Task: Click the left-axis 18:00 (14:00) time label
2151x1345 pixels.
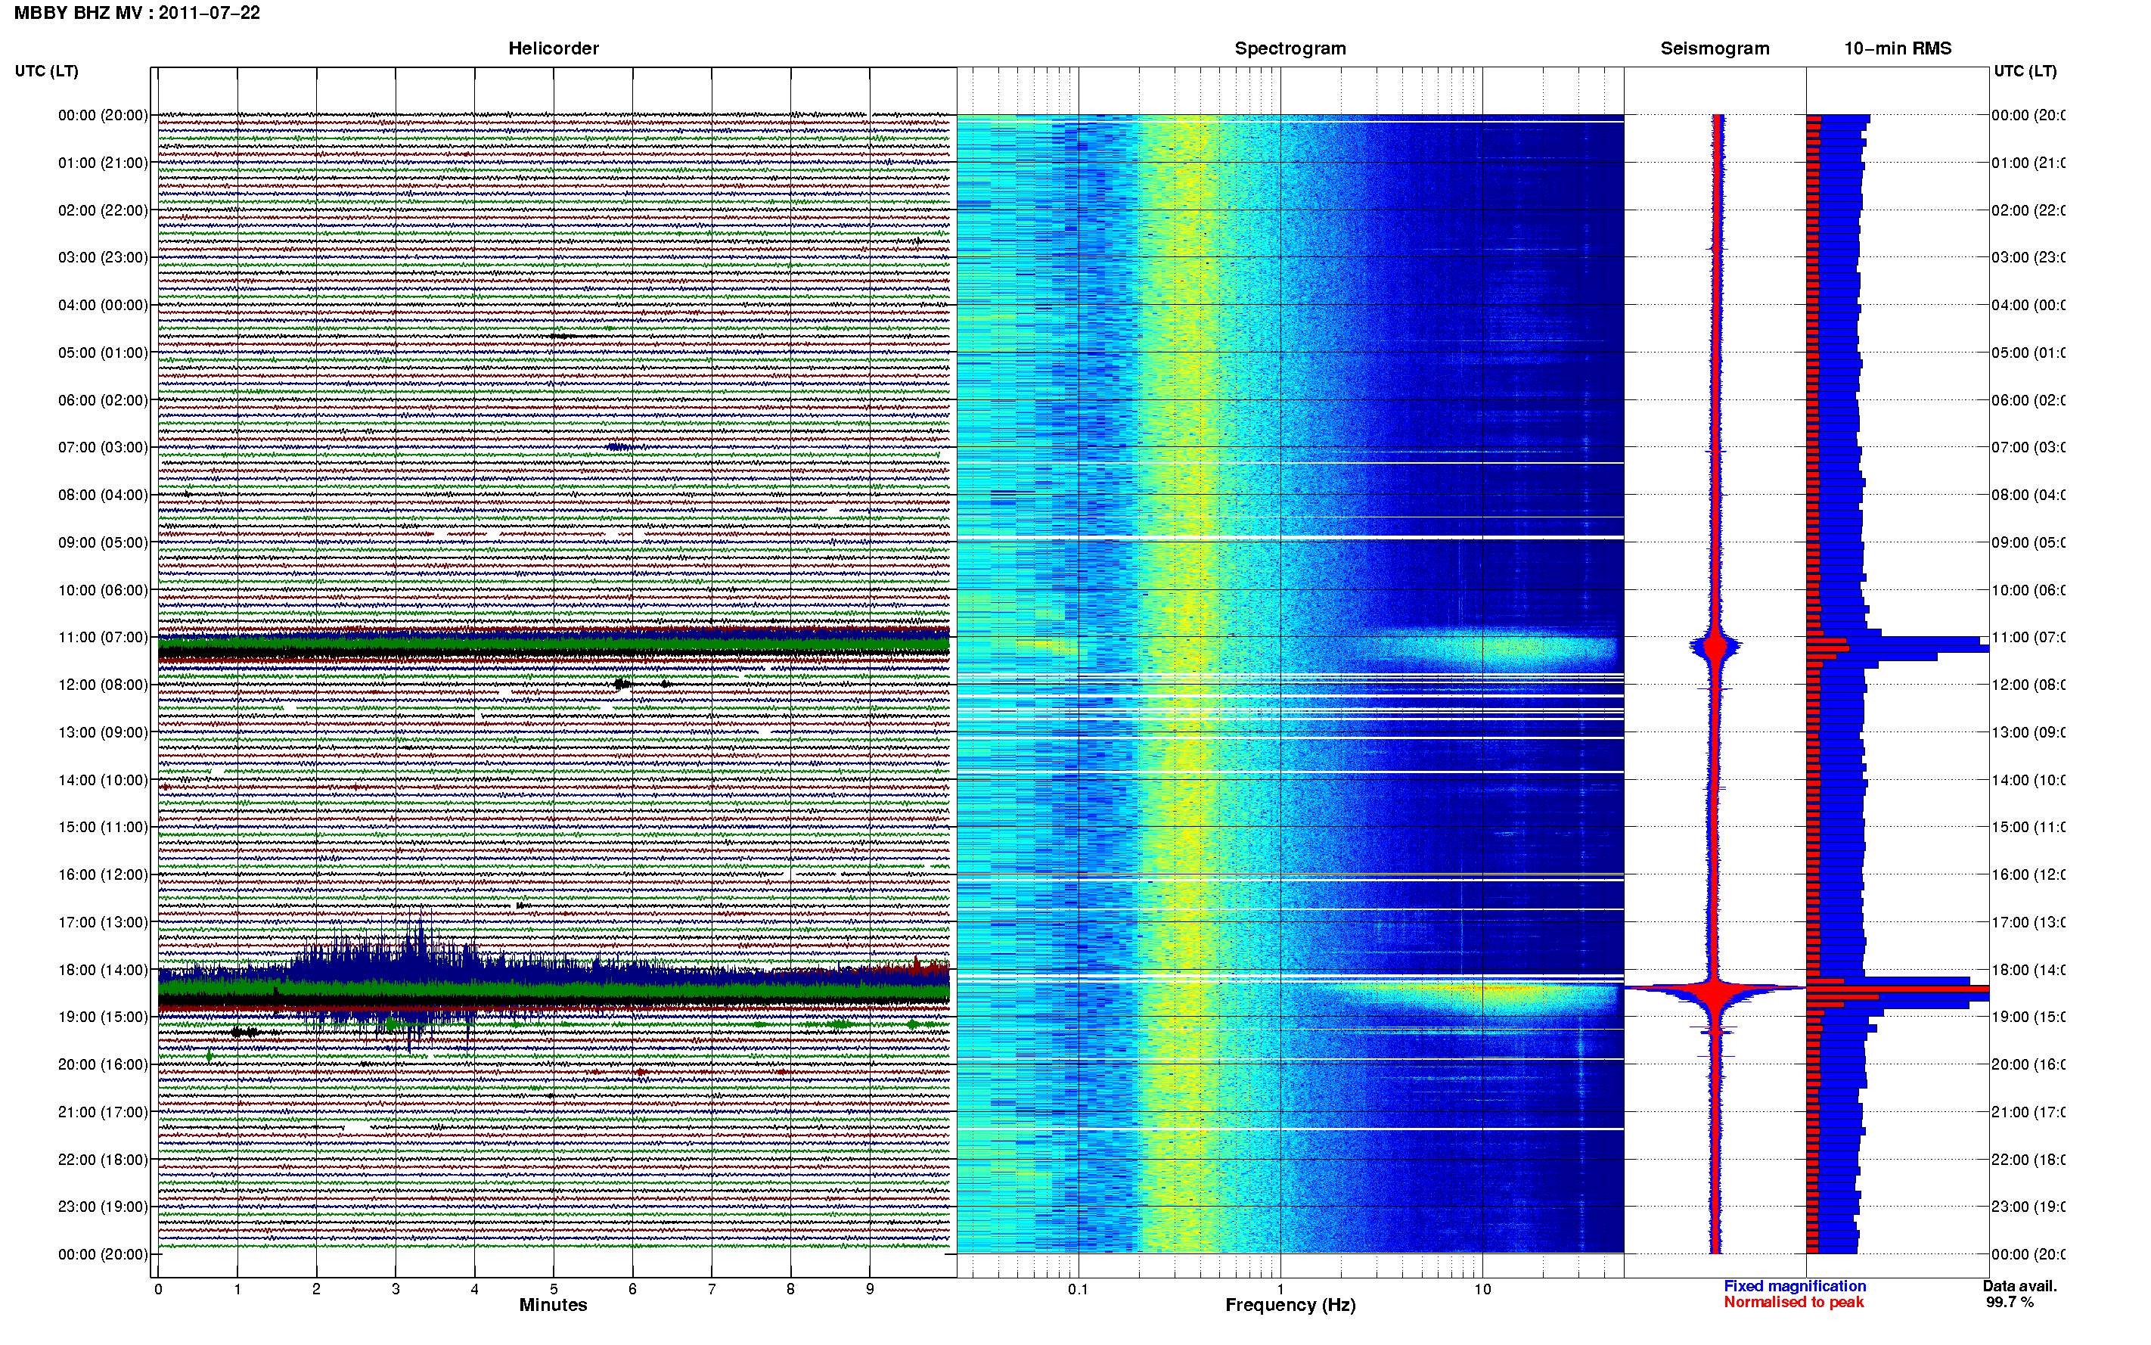Action: 103,970
